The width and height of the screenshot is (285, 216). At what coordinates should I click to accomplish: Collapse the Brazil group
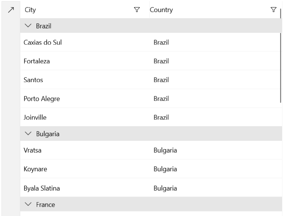(x=28, y=26)
